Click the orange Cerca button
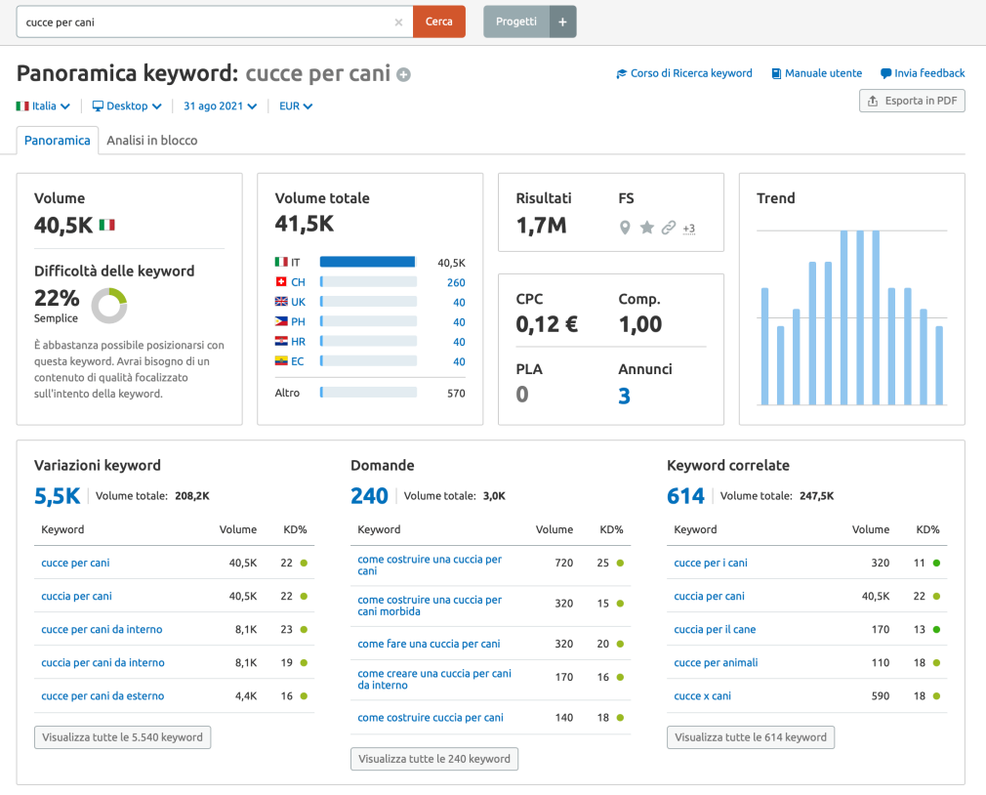 point(439,22)
